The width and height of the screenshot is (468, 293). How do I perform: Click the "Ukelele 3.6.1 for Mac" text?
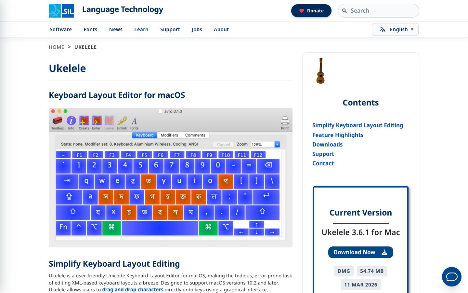(x=361, y=232)
